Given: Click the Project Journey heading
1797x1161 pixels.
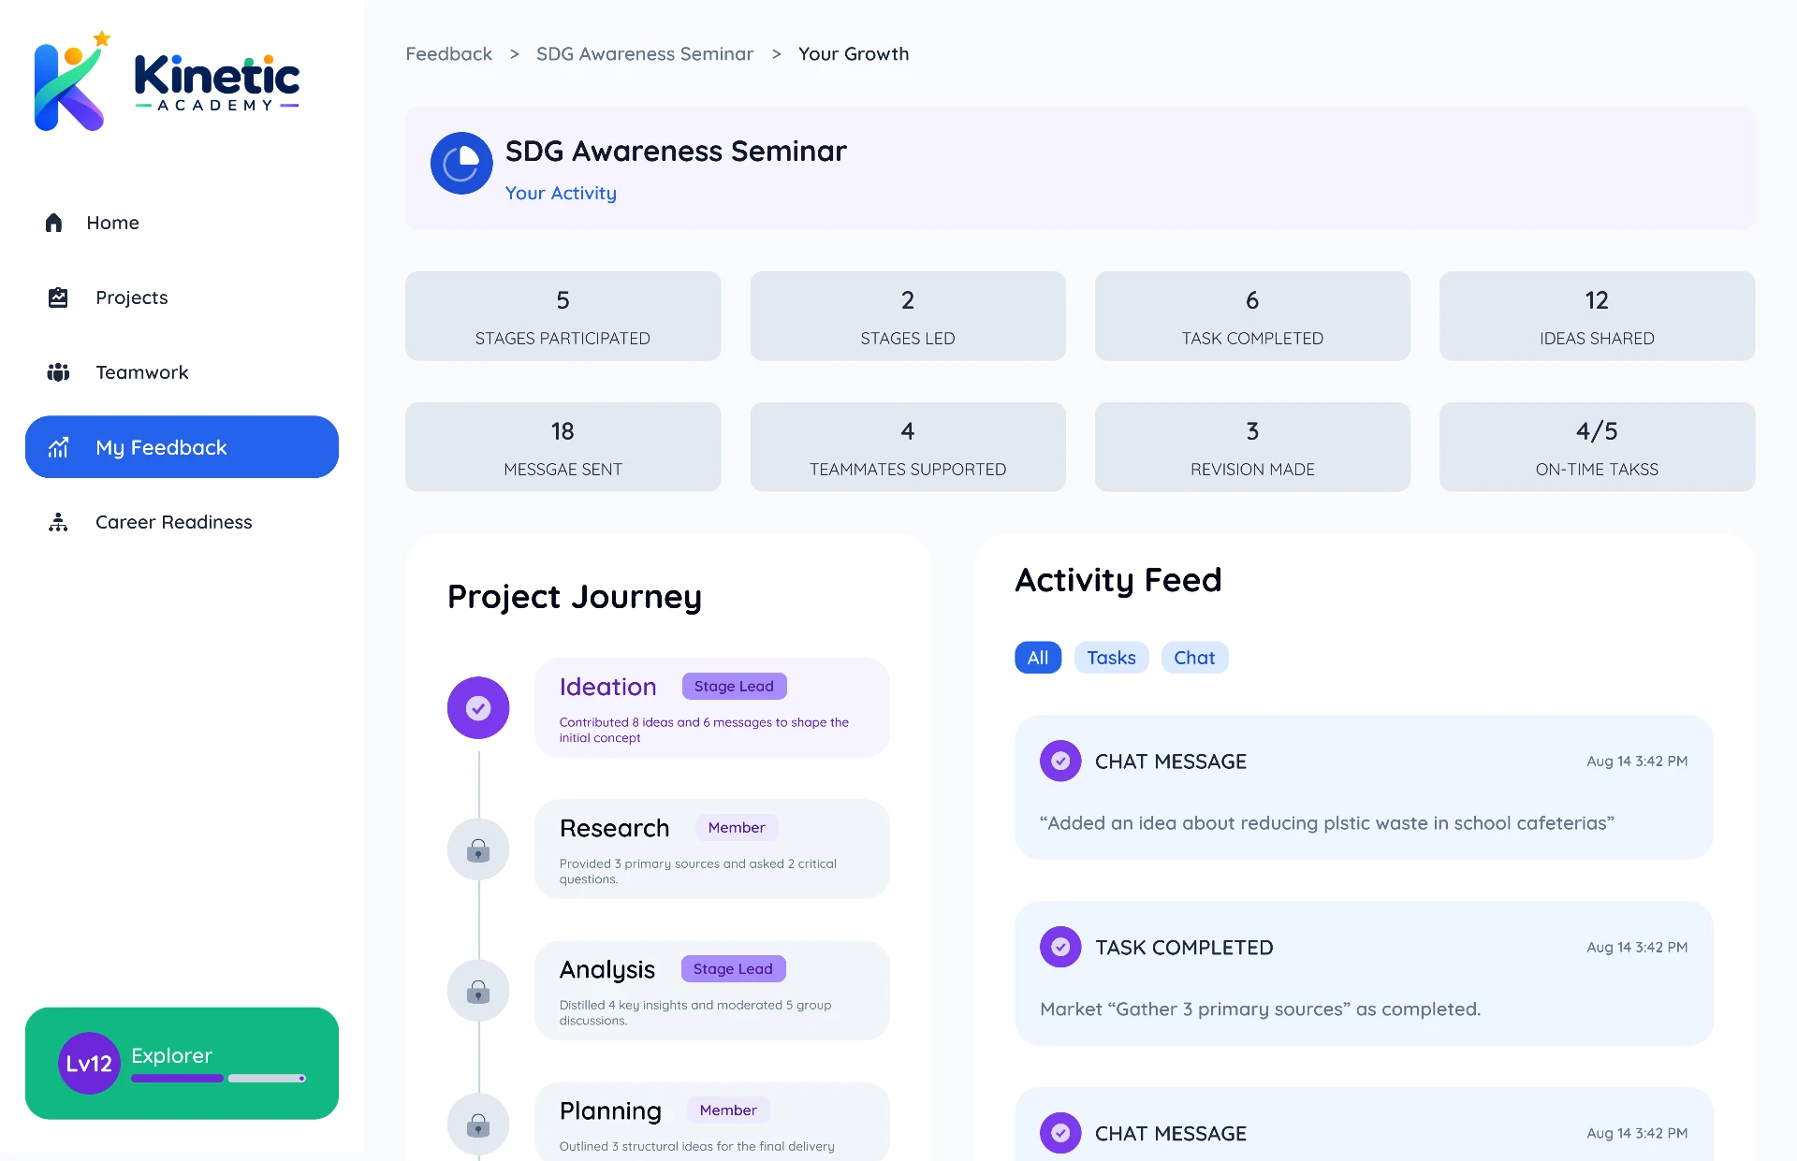Looking at the screenshot, I should (575, 597).
